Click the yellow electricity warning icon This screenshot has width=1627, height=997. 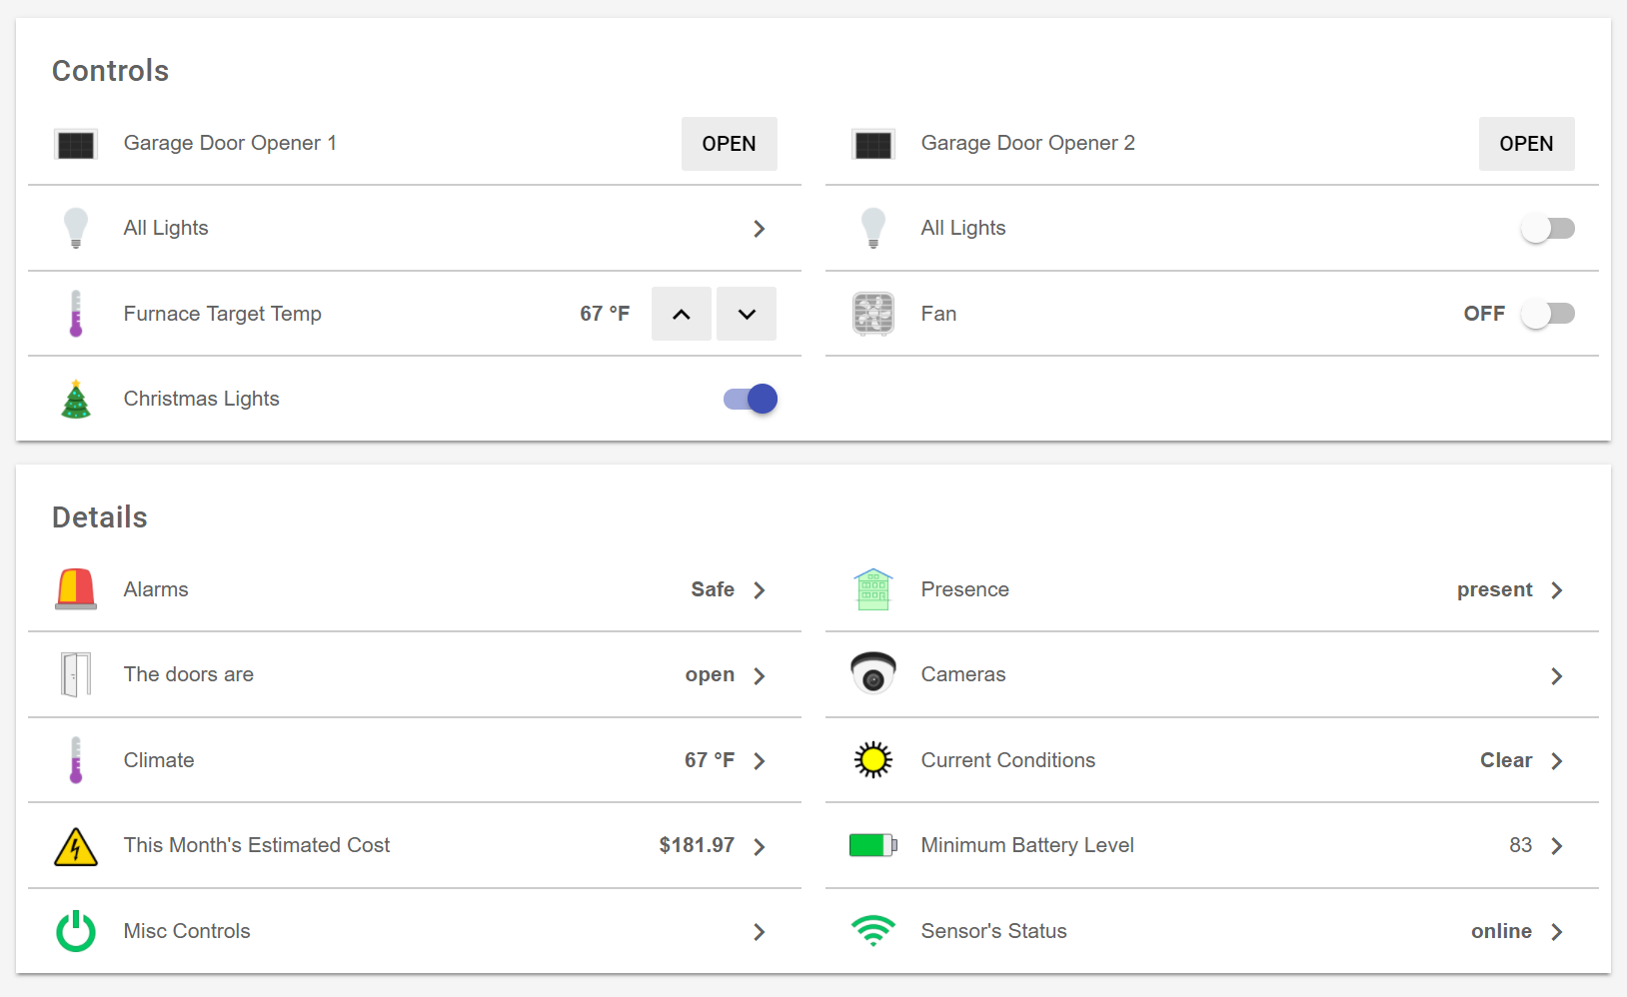pyautogui.click(x=76, y=846)
